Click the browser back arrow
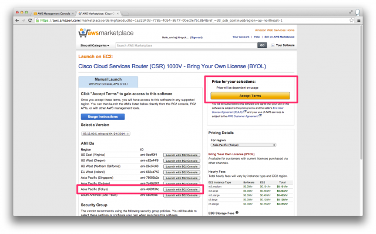Screen dimensions: 376x234 (17, 21)
